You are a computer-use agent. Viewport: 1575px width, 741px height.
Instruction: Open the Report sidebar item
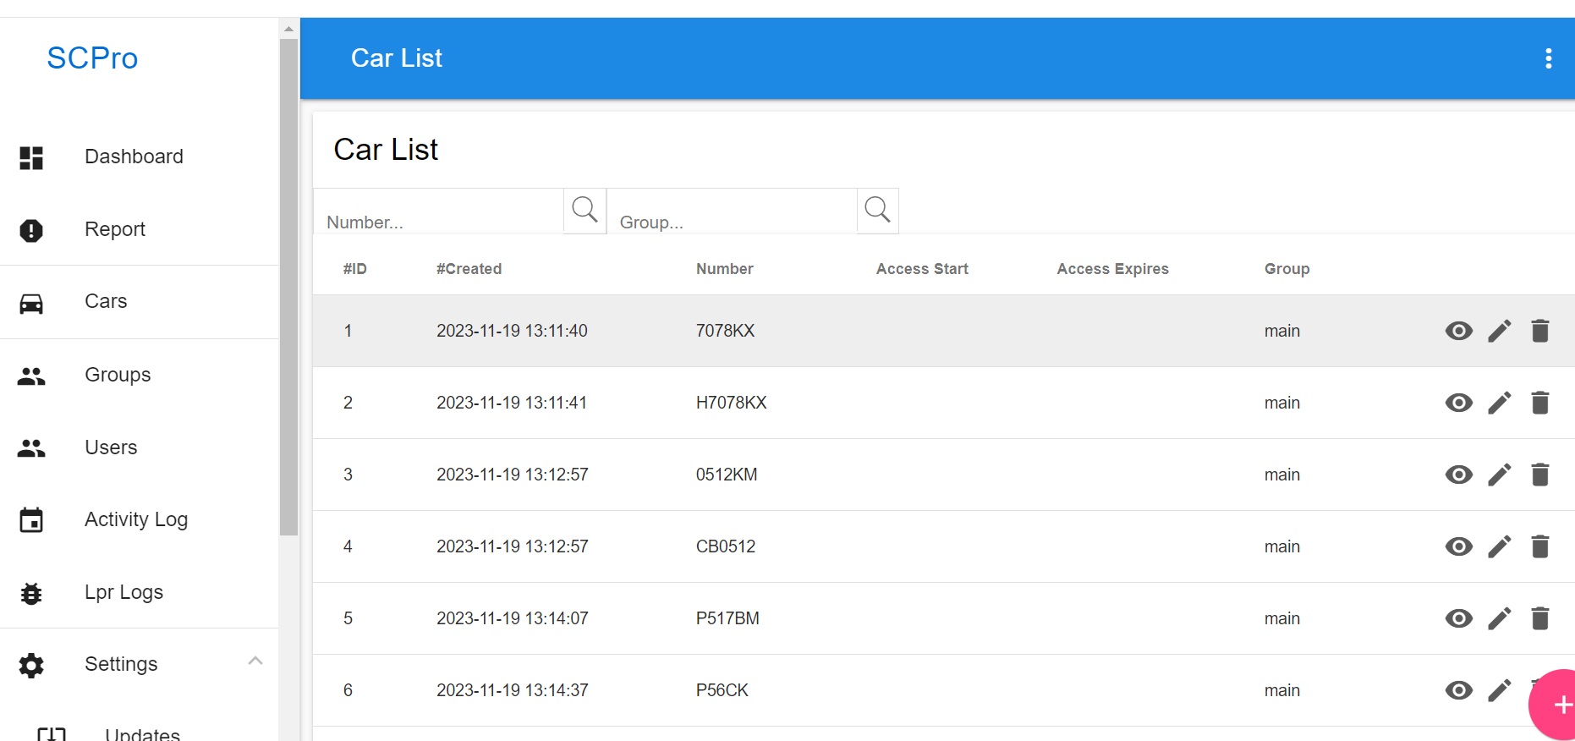[x=115, y=229]
